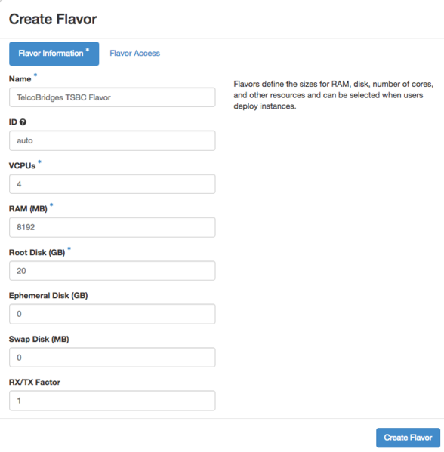The width and height of the screenshot is (444, 452).
Task: Focus the Name input field
Action: pos(113,97)
